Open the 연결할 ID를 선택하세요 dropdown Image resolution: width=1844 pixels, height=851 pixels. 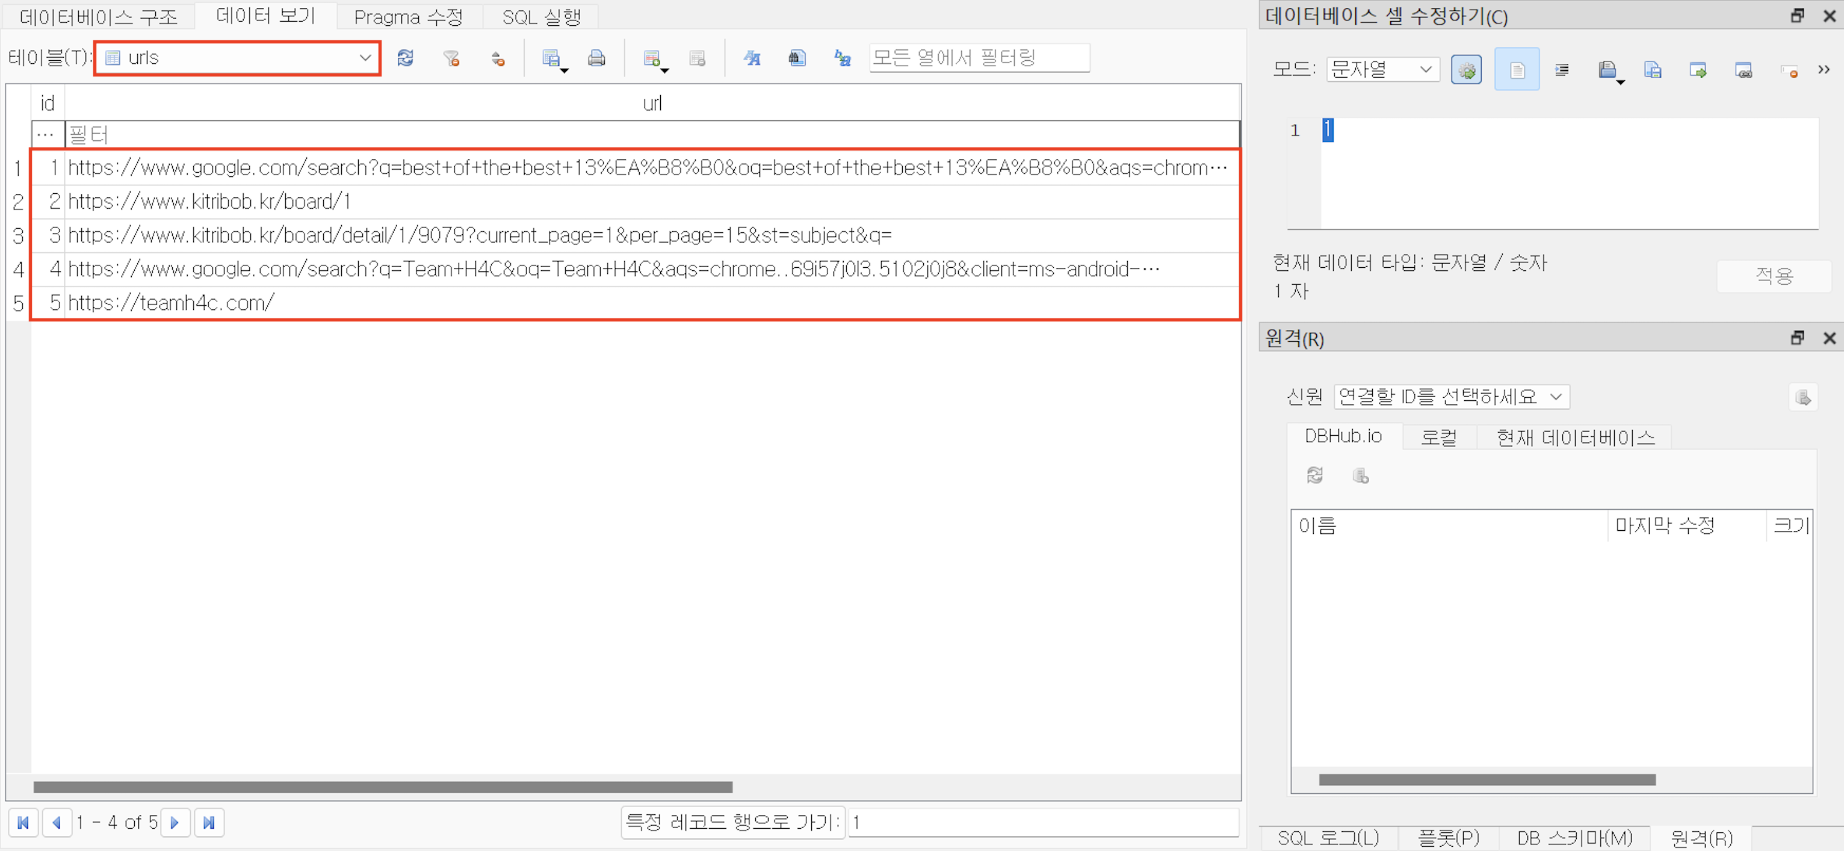pos(1452,396)
